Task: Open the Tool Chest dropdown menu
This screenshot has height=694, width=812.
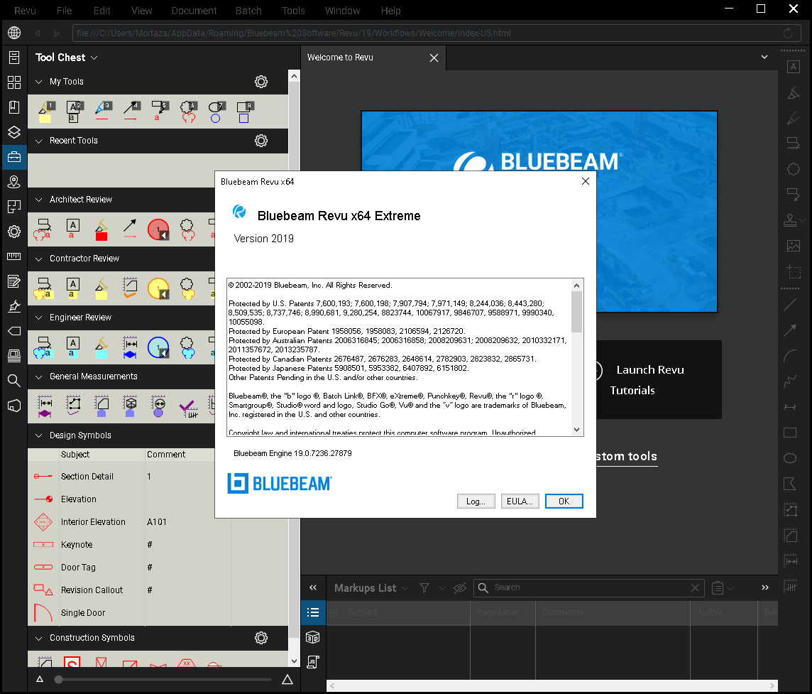Action: 96,57
